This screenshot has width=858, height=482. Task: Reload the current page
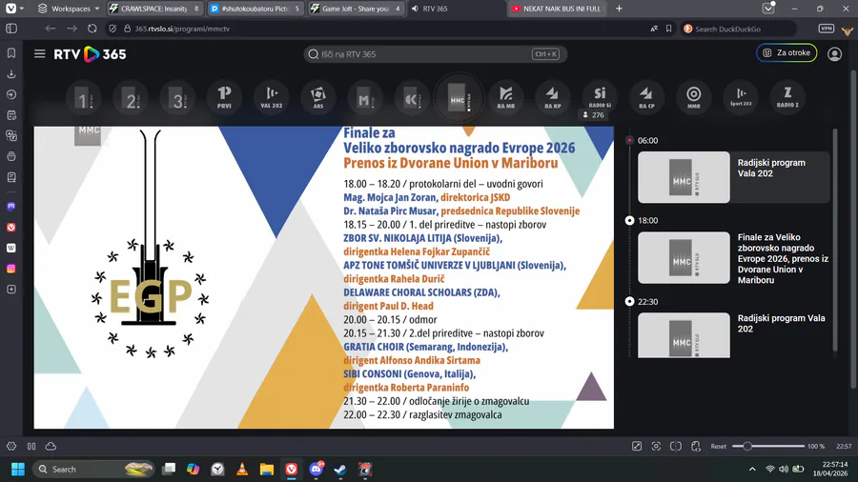(92, 29)
